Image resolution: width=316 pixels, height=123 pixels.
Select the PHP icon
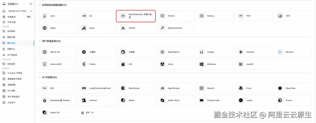241,16
